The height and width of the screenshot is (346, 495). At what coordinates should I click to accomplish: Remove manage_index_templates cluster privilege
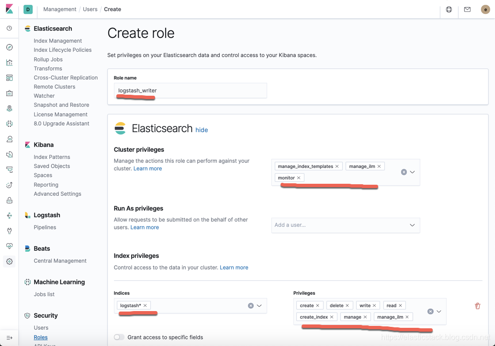(x=337, y=167)
